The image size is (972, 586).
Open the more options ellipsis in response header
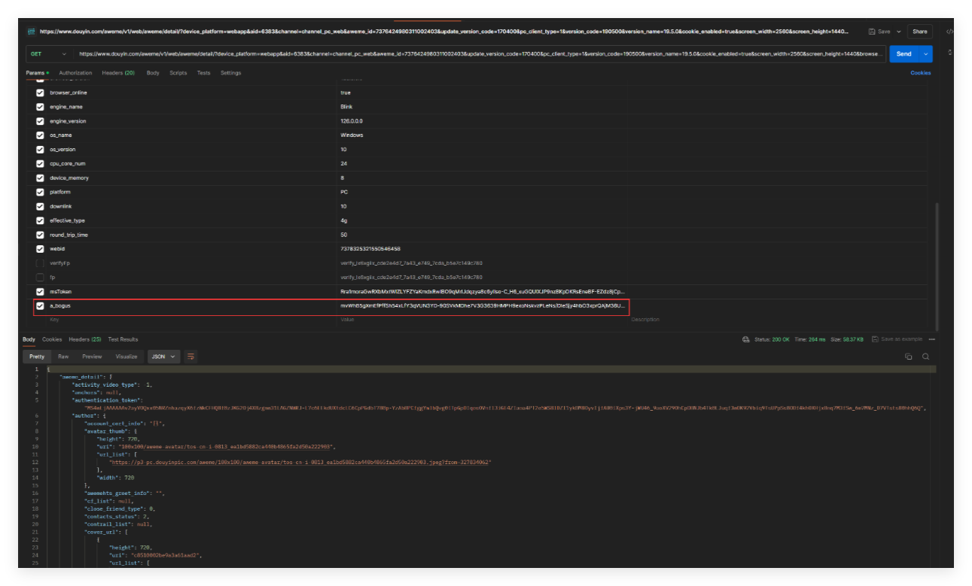932,339
